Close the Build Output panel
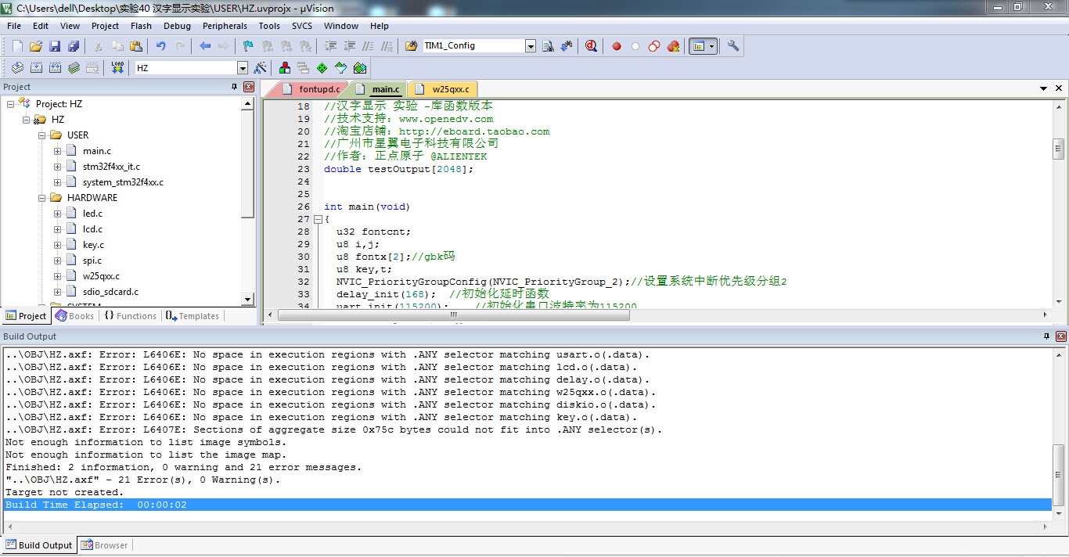 [1060, 336]
